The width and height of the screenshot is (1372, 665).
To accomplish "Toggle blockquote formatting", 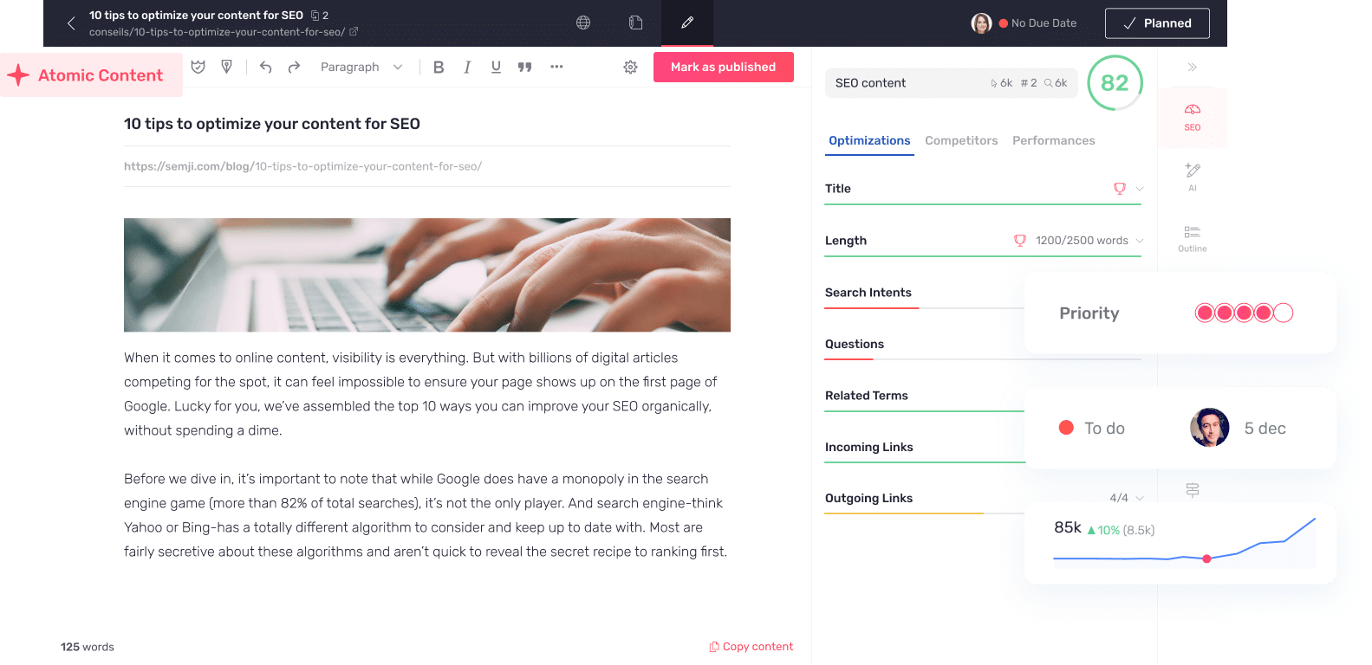I will point(524,67).
